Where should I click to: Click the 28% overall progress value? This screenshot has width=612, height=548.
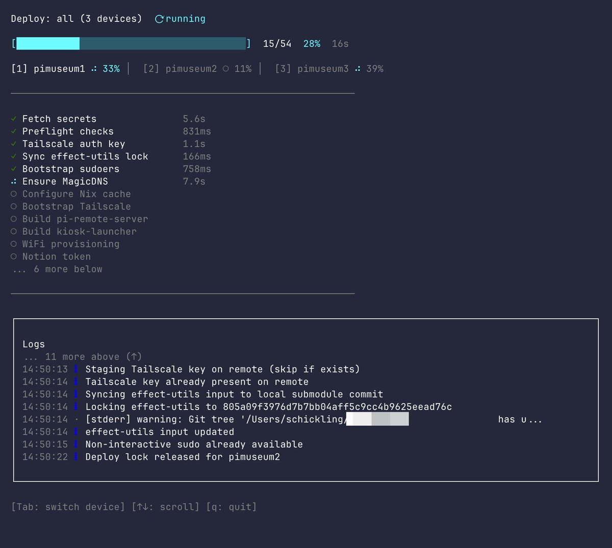[x=312, y=44]
